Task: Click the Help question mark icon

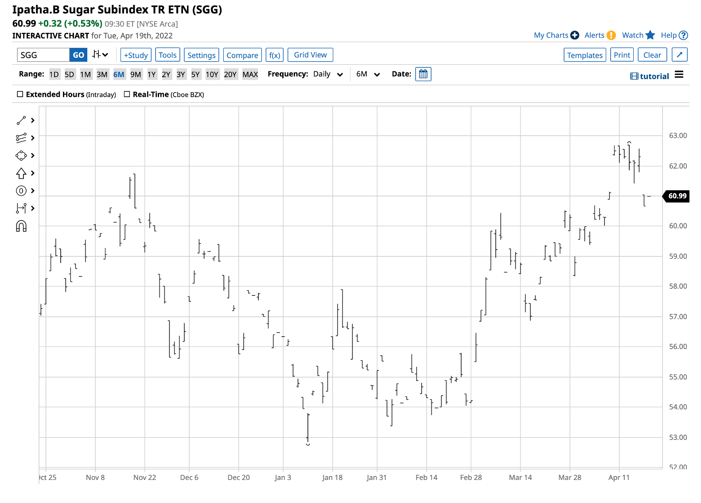Action: coord(683,35)
